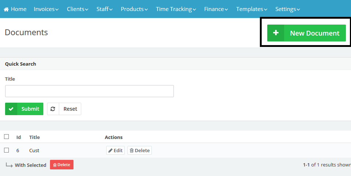Click trash icon on red Delete button
The image size is (351, 176).
tap(55, 165)
